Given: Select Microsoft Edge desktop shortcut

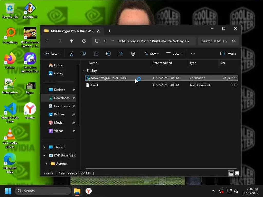Looking at the screenshot, I should [x=10, y=163].
